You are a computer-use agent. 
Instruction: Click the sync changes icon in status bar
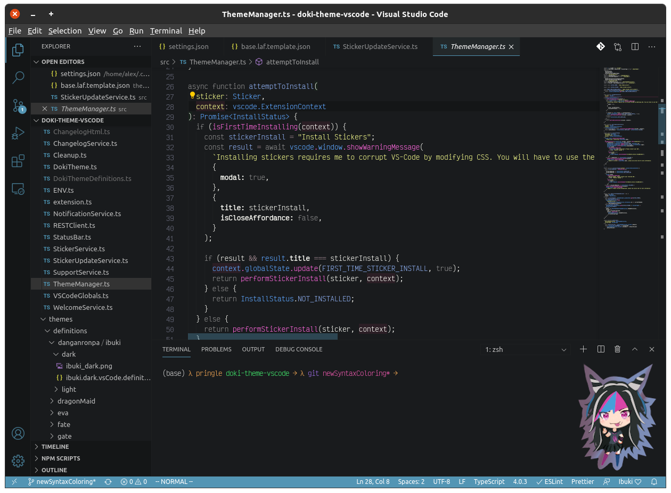pyautogui.click(x=108, y=481)
